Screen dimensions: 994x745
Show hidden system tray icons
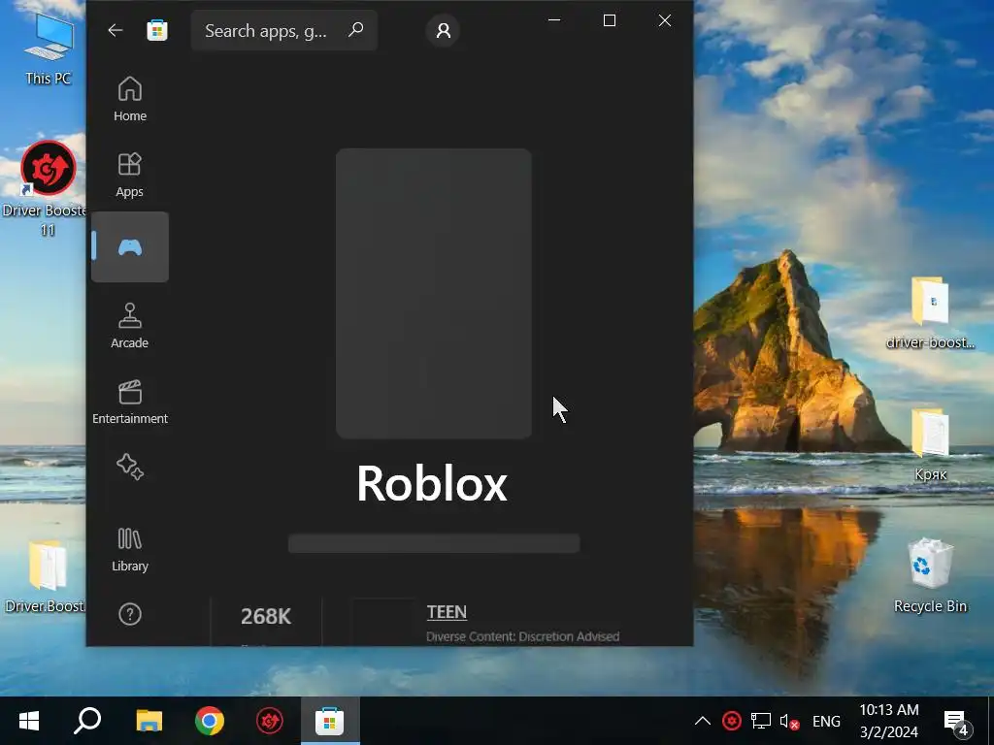(x=703, y=721)
